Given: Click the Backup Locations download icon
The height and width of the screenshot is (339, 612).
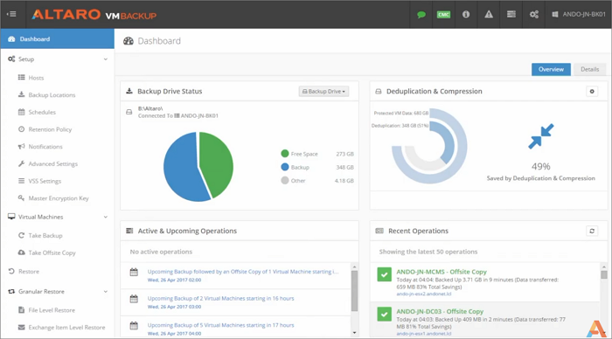Looking at the screenshot, I should point(22,94).
